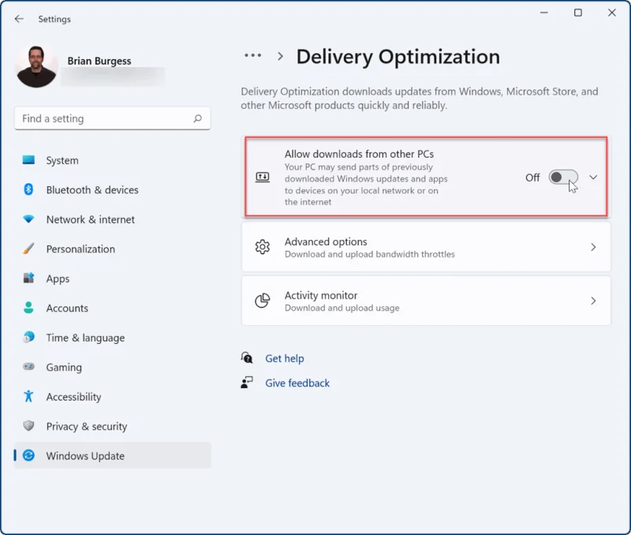Select Accounts in the sidebar
631x535 pixels.
(x=113, y=308)
